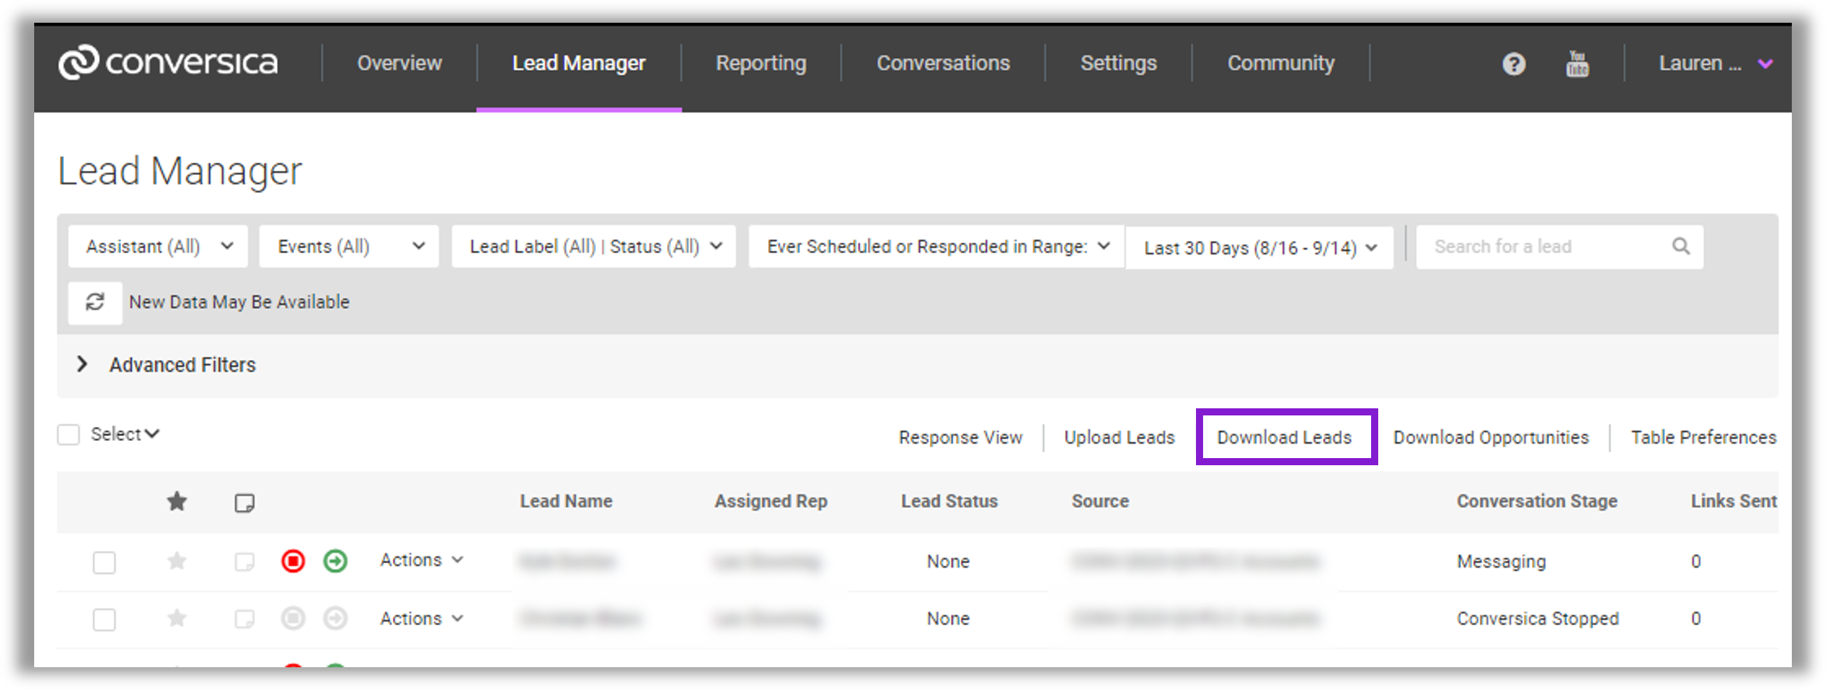Image resolution: width=1826 pixels, height=690 pixels.
Task: Click grey stop icon in Conversica Stopped row
Action: pos(293,618)
